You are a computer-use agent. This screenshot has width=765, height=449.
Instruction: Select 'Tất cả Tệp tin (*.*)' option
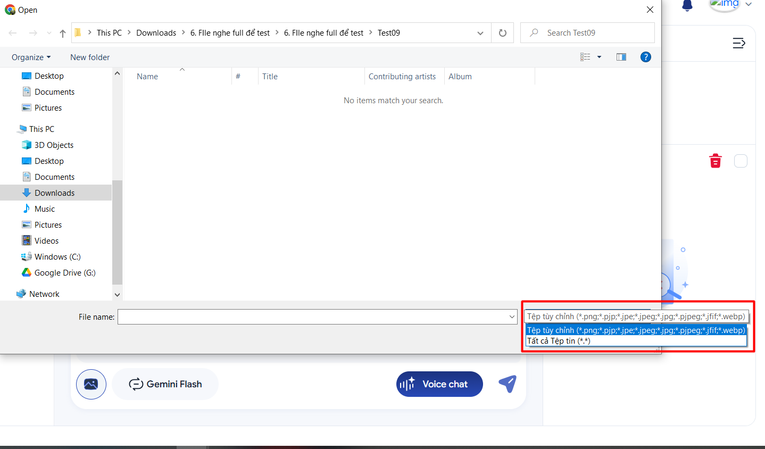pyautogui.click(x=559, y=341)
